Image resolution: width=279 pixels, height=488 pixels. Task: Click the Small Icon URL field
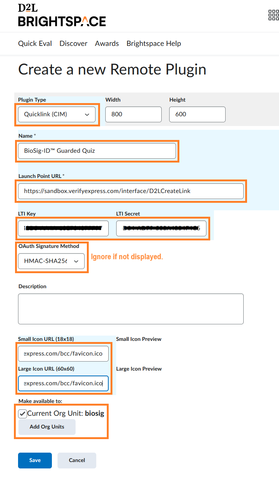click(63, 354)
